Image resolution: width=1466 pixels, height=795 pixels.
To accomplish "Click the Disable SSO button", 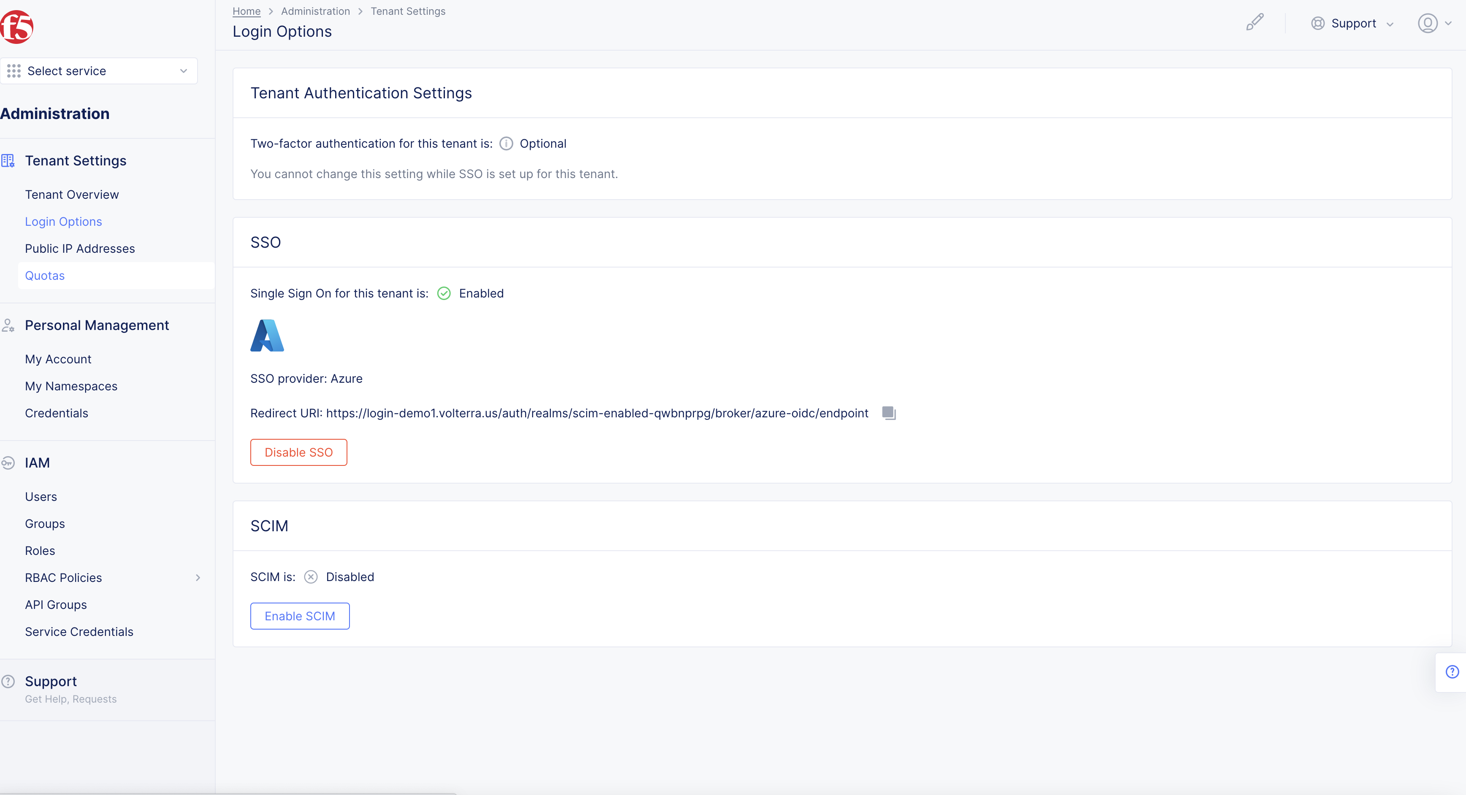I will 298,452.
